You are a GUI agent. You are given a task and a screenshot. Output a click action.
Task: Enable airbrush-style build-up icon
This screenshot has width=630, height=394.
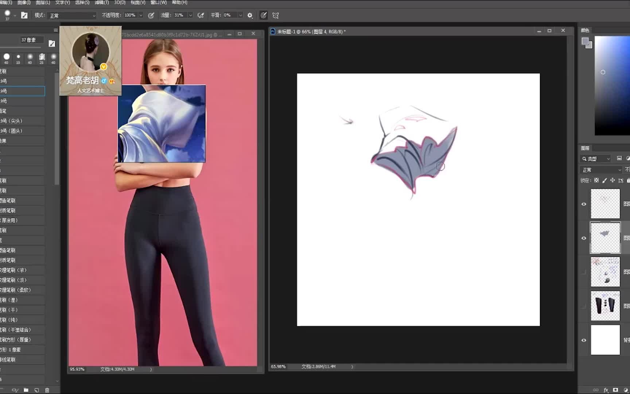201,15
